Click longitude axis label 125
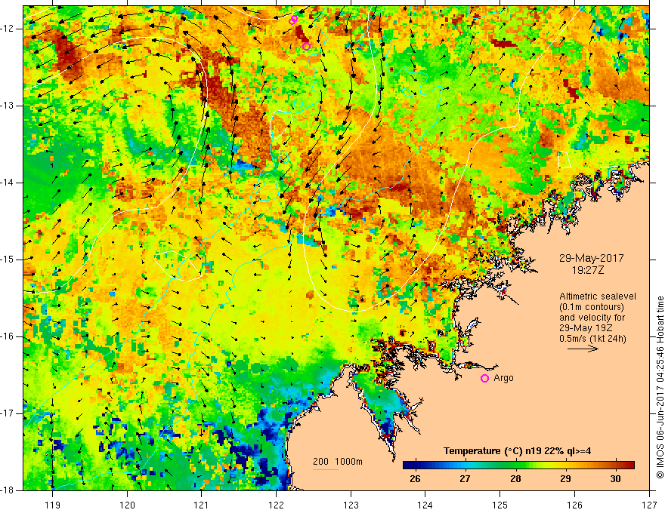This screenshot has width=665, height=513. (500, 505)
